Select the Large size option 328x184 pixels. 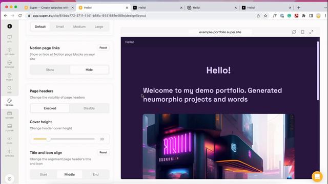coord(99,27)
